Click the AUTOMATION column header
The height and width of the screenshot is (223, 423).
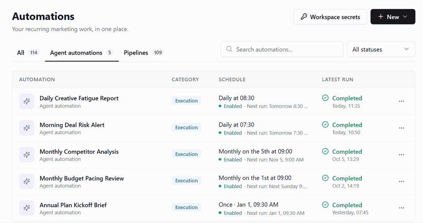pos(37,79)
